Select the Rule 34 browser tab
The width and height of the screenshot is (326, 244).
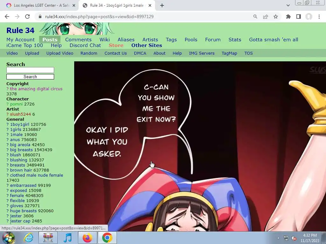pyautogui.click(x=117, y=5)
